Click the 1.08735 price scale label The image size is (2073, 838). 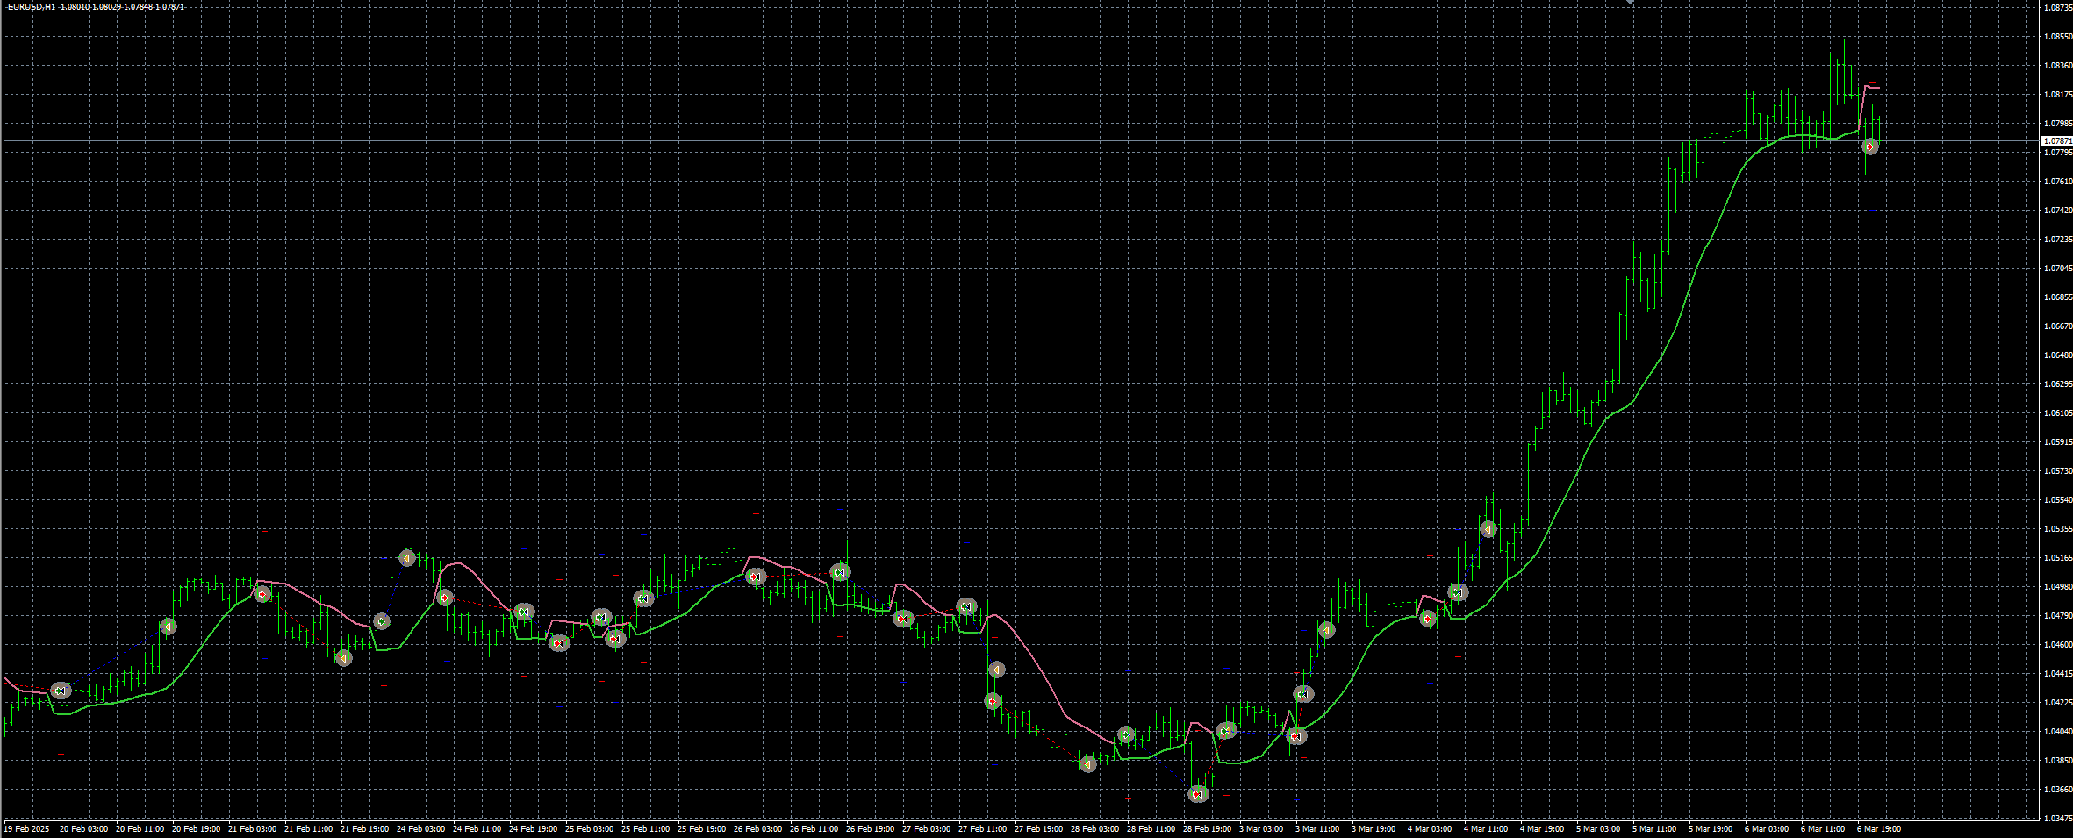(2058, 8)
